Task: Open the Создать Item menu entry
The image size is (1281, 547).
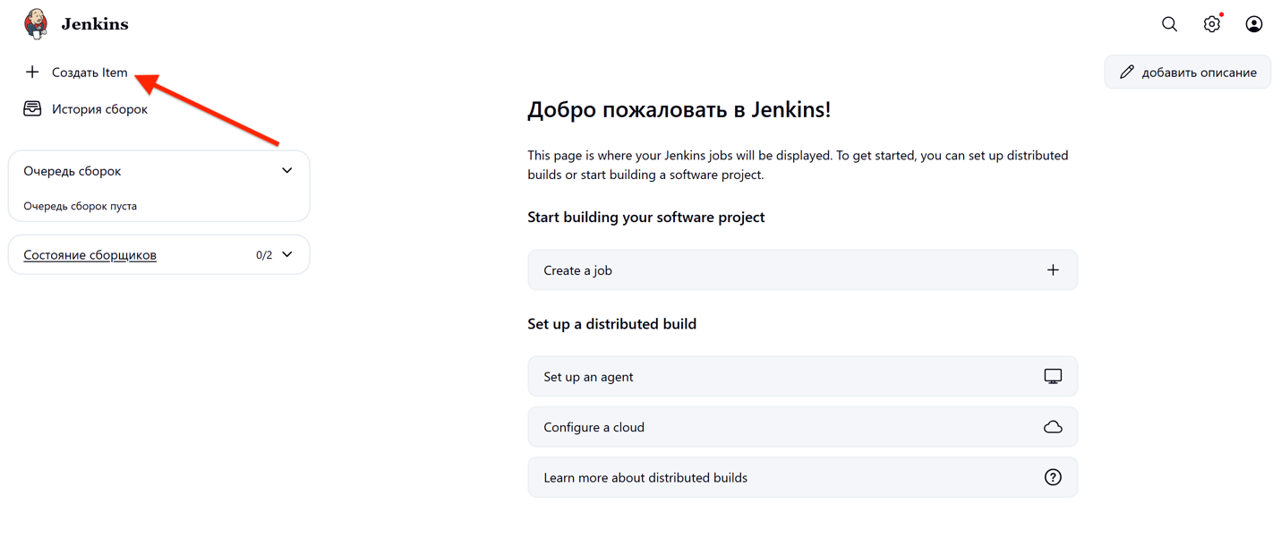Action: [x=90, y=72]
